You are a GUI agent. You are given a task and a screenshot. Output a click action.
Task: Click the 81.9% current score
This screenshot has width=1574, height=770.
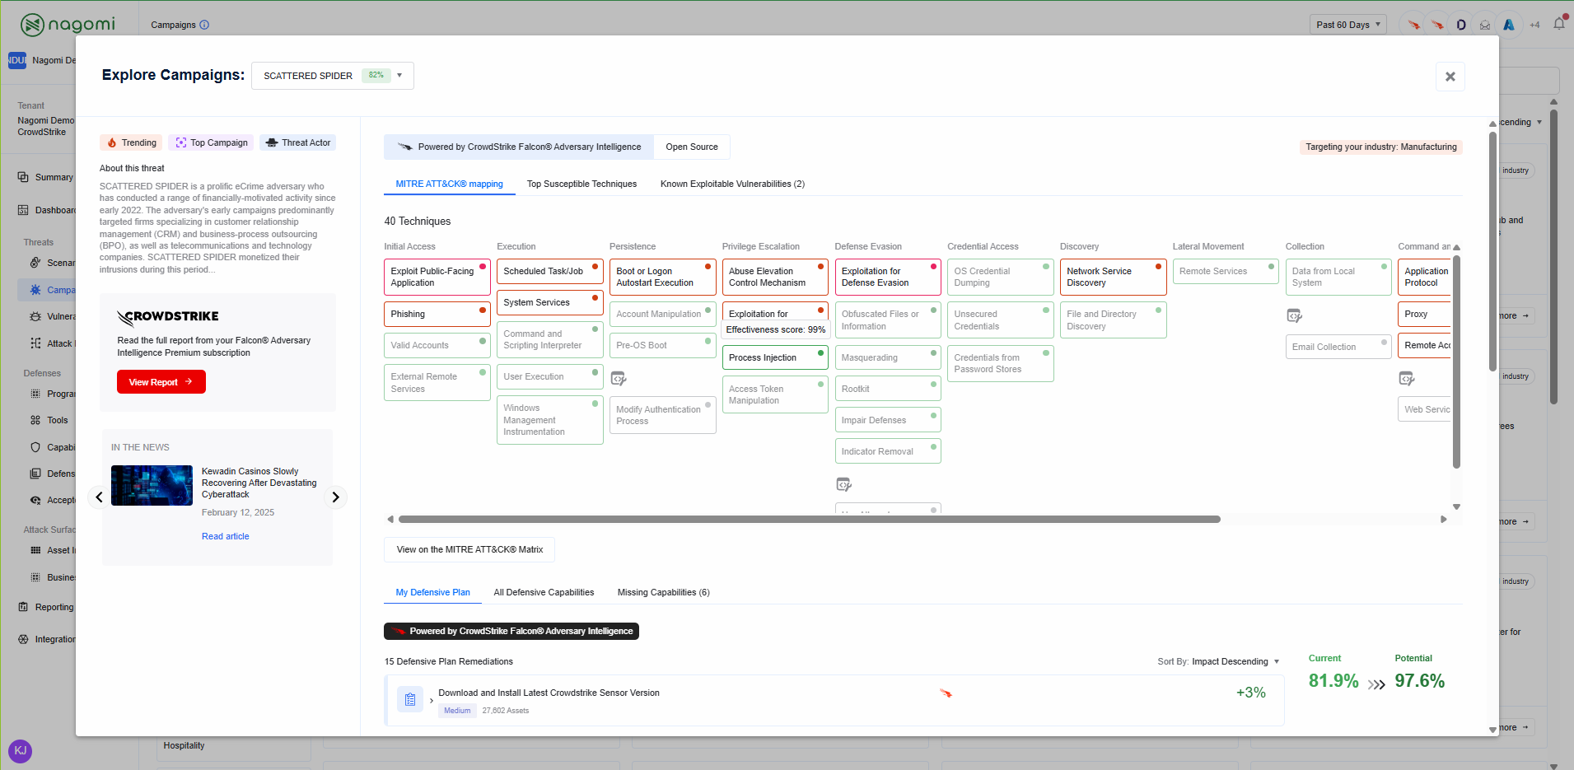click(x=1333, y=681)
